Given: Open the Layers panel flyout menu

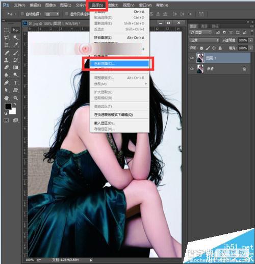Looking at the screenshot, I should click(251, 26).
